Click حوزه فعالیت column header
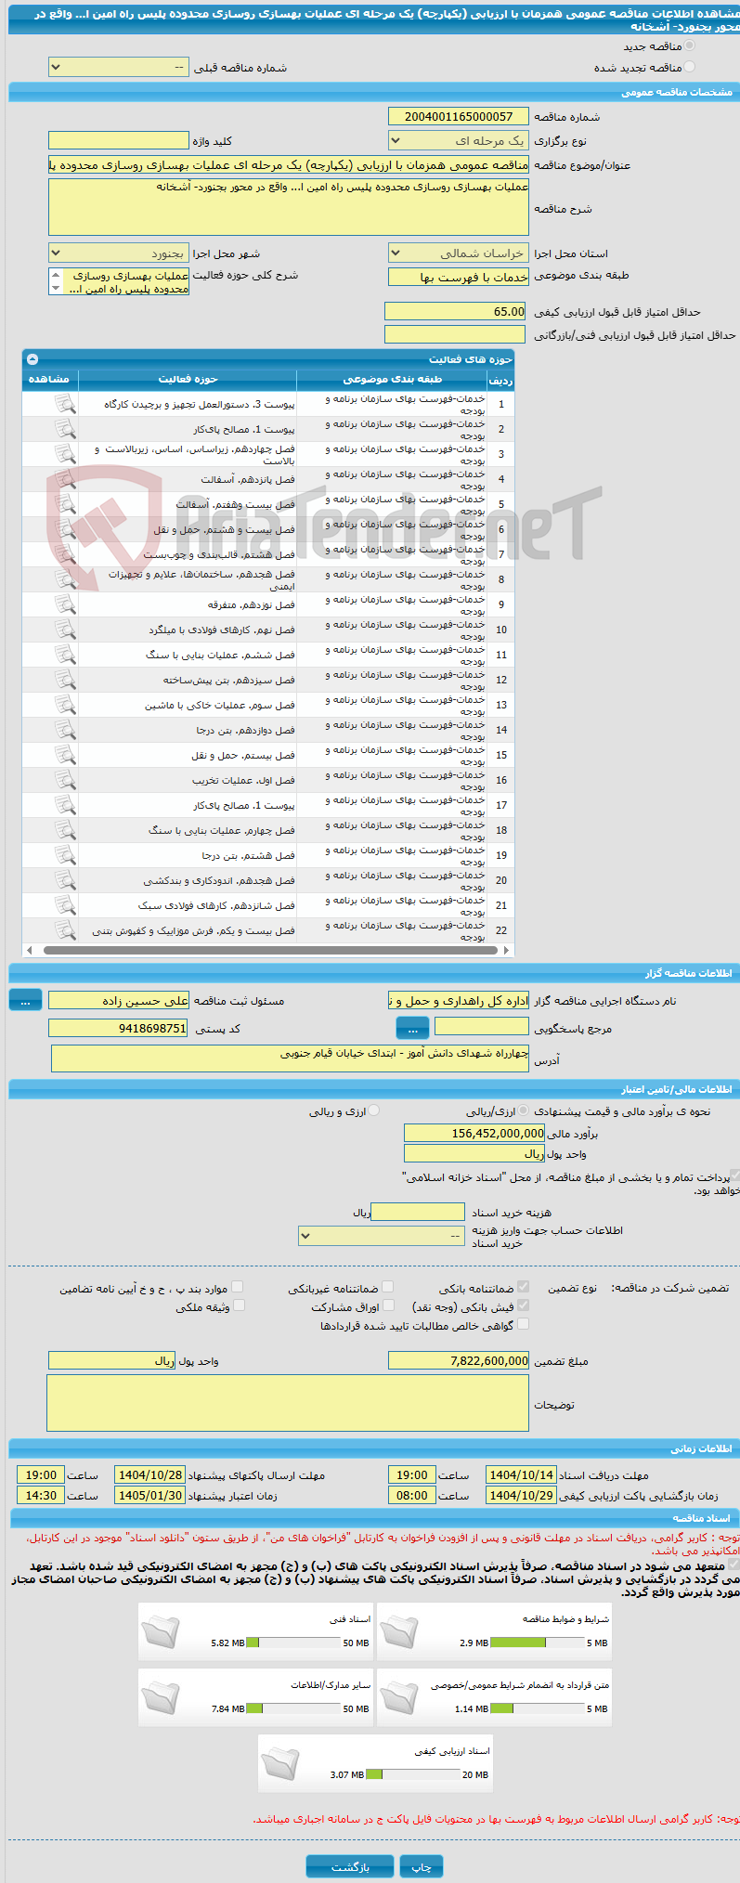Image resolution: width=740 pixels, height=1883 pixels. (188, 379)
